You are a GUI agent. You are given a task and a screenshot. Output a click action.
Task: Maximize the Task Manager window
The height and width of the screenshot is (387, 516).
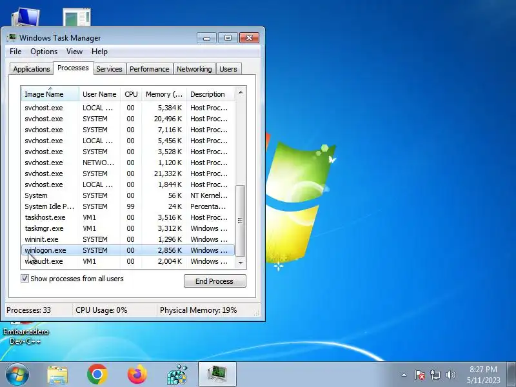228,38
